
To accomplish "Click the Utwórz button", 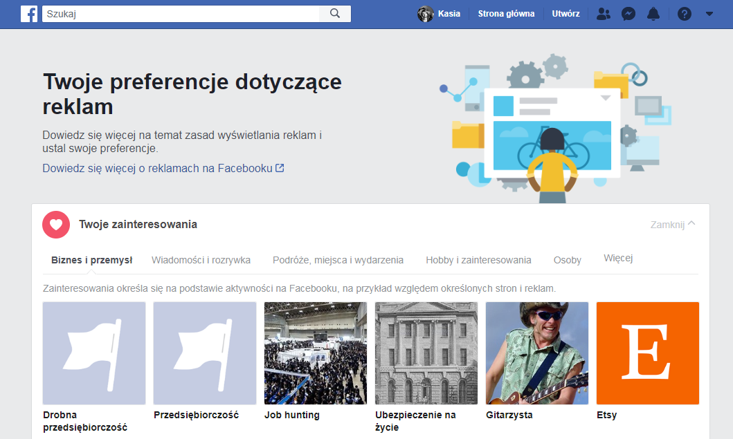I will click(565, 14).
